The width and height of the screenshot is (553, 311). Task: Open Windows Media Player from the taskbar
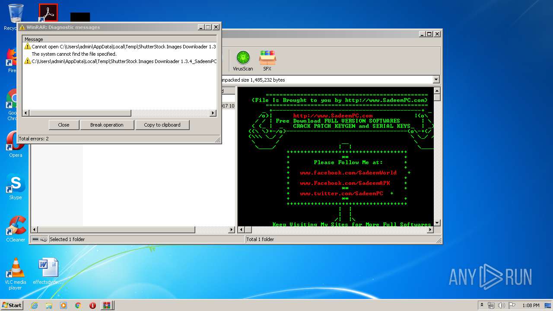click(64, 305)
